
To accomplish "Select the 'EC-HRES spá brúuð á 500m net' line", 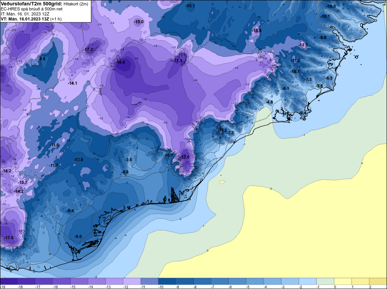I will coord(32,9).
